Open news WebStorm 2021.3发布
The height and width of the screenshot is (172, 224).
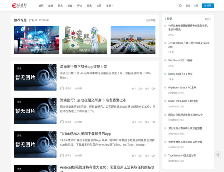click(180, 60)
